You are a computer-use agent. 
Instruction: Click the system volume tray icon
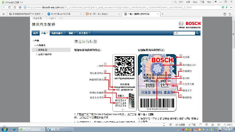click(x=208, y=130)
